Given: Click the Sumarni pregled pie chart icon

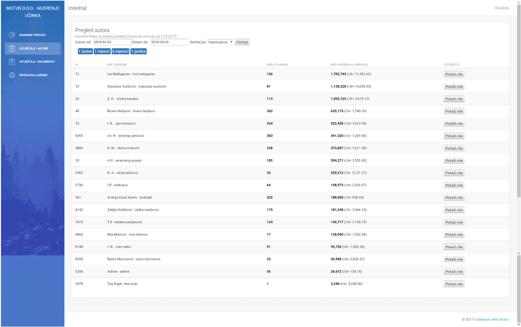Looking at the screenshot, I should click(12, 35).
